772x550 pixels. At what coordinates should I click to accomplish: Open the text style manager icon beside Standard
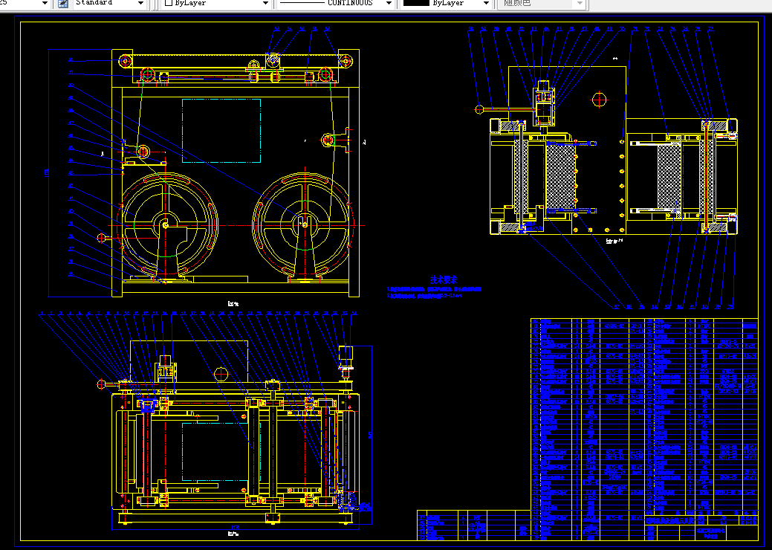click(63, 4)
